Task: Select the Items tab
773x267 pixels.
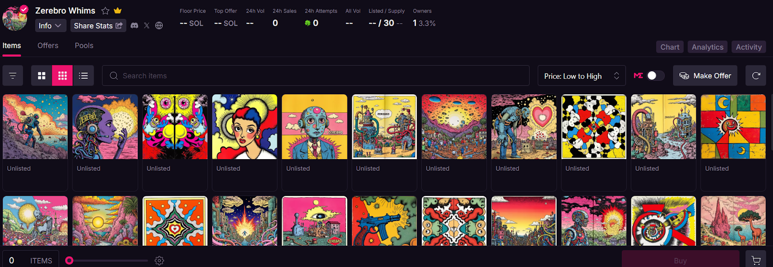Action: (x=12, y=45)
